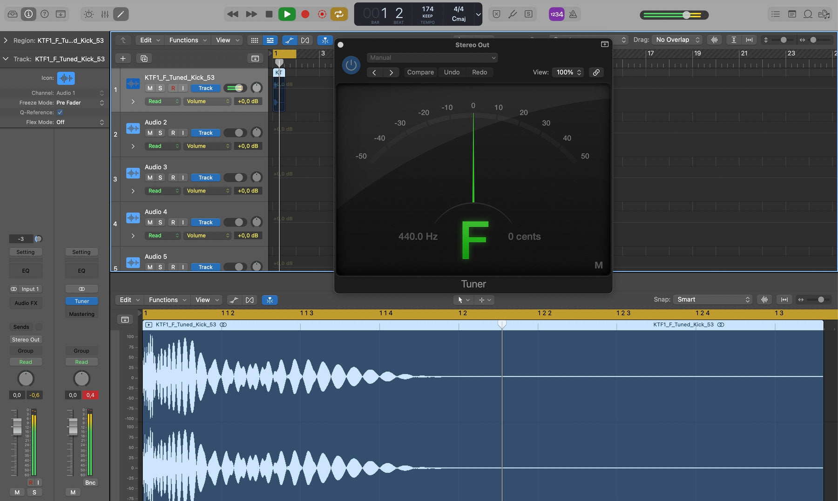This screenshot has width=838, height=501.
Task: Toggle the Q-Reference checkbox
Action: tap(60, 112)
